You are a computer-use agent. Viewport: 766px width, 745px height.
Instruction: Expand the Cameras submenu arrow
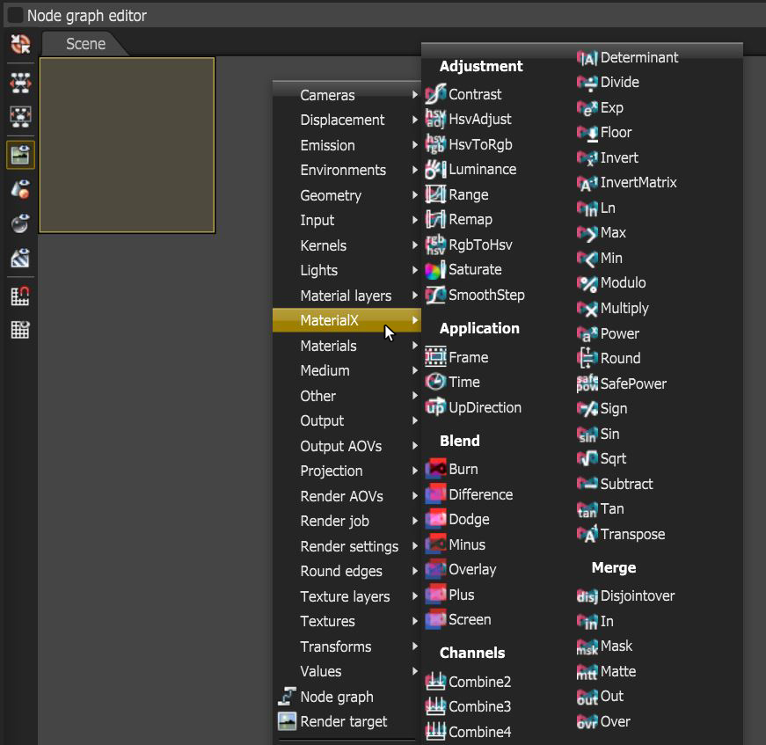pyautogui.click(x=415, y=94)
